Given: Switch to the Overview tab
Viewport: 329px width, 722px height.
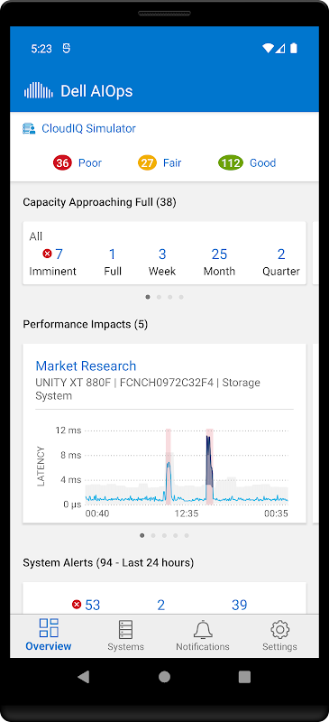Looking at the screenshot, I should [x=49, y=635].
